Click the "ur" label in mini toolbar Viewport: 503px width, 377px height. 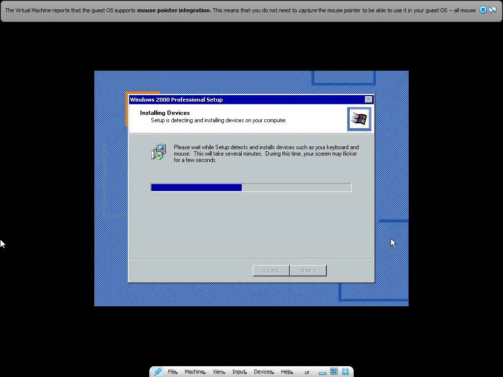307,372
